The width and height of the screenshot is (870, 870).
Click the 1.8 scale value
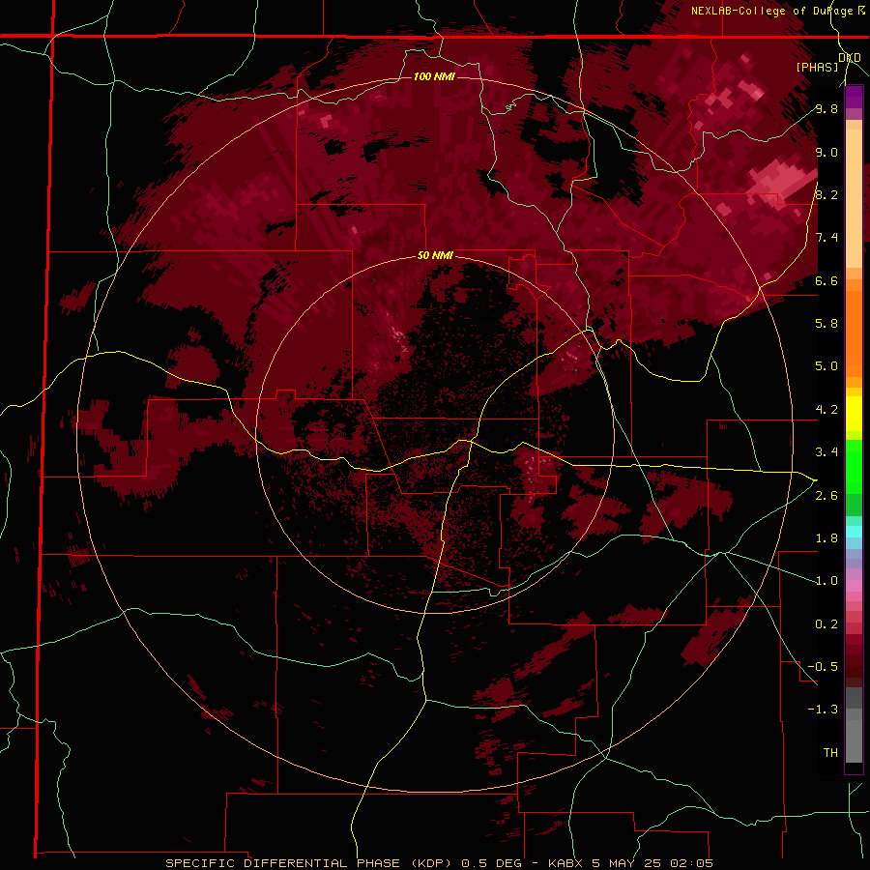826,538
